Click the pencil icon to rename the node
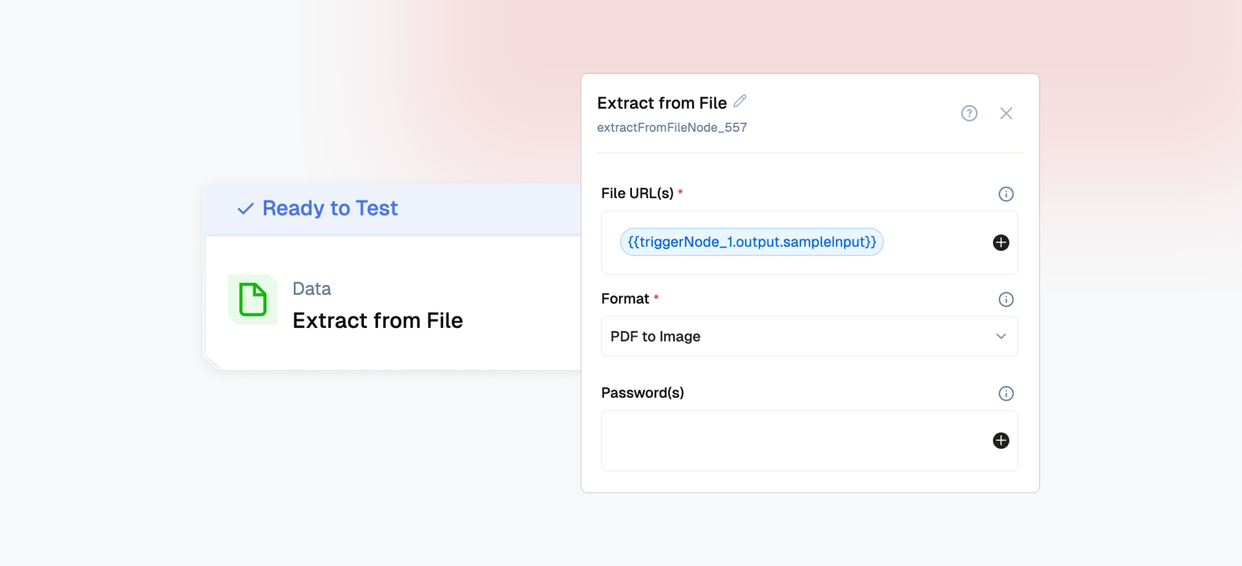The height and width of the screenshot is (566, 1242). (x=740, y=102)
